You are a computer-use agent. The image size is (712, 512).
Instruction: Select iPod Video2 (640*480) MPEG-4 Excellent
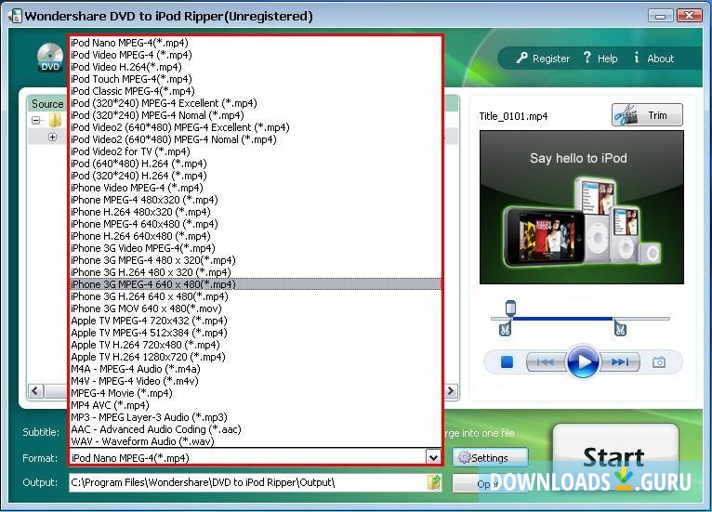pos(256,127)
